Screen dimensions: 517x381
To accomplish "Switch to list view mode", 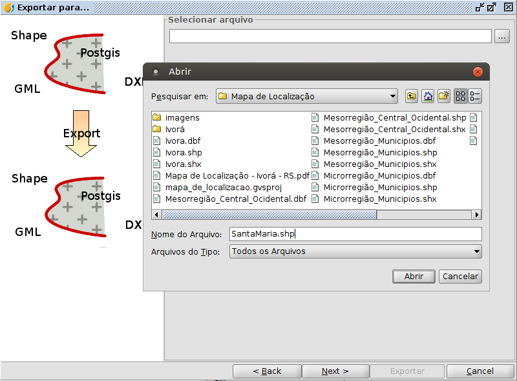I will pyautogui.click(x=461, y=96).
